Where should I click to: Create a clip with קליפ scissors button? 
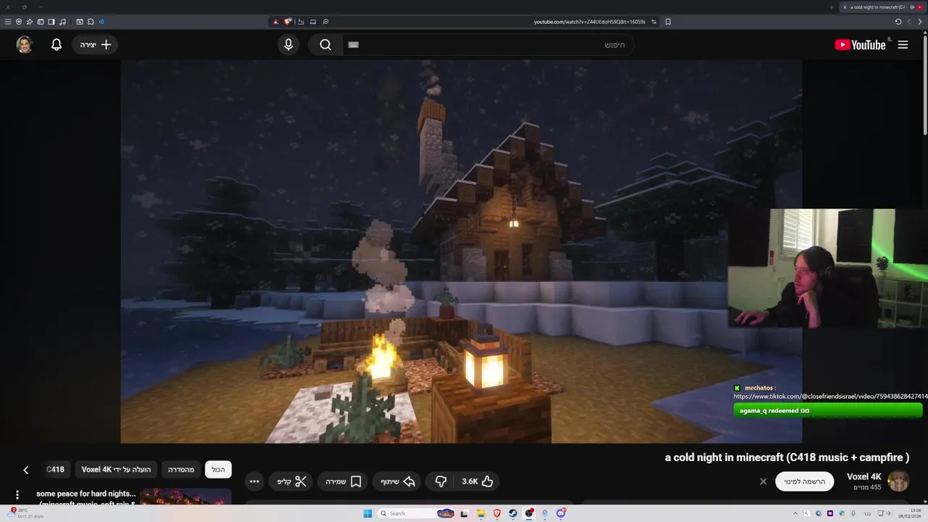[x=291, y=481]
